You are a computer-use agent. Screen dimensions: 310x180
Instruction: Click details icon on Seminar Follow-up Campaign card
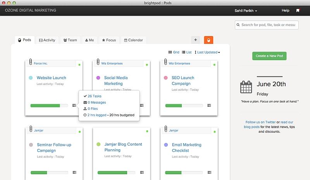click(74, 172)
